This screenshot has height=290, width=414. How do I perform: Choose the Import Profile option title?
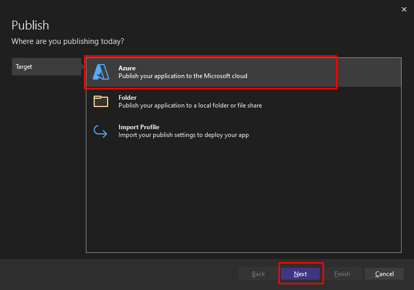coord(139,127)
